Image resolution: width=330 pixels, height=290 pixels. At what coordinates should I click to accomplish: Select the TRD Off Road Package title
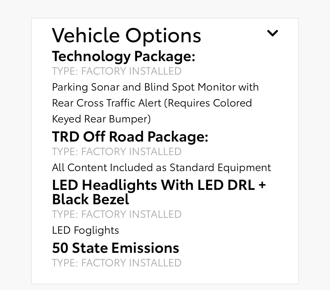pos(130,137)
